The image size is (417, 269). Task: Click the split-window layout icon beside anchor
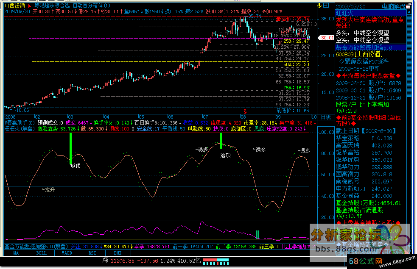point(326,6)
